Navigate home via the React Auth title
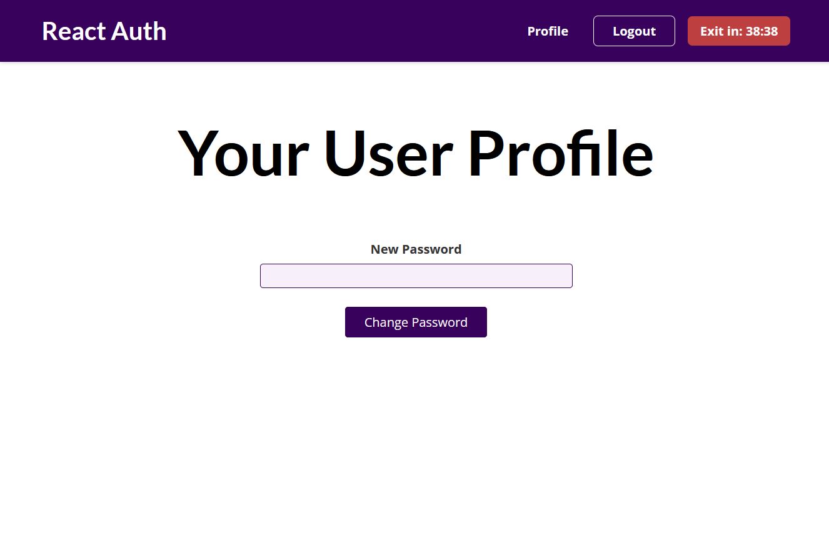Viewport: 829px width, 553px height. point(104,31)
